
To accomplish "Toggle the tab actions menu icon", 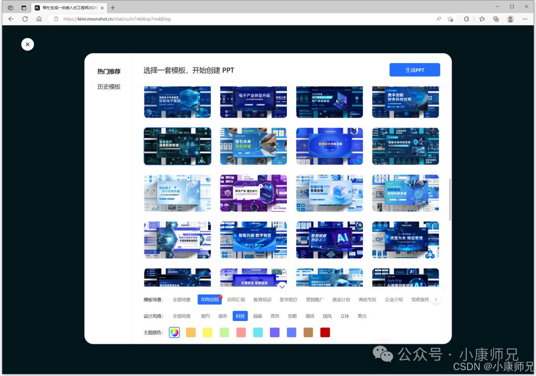I will click(x=24, y=7).
